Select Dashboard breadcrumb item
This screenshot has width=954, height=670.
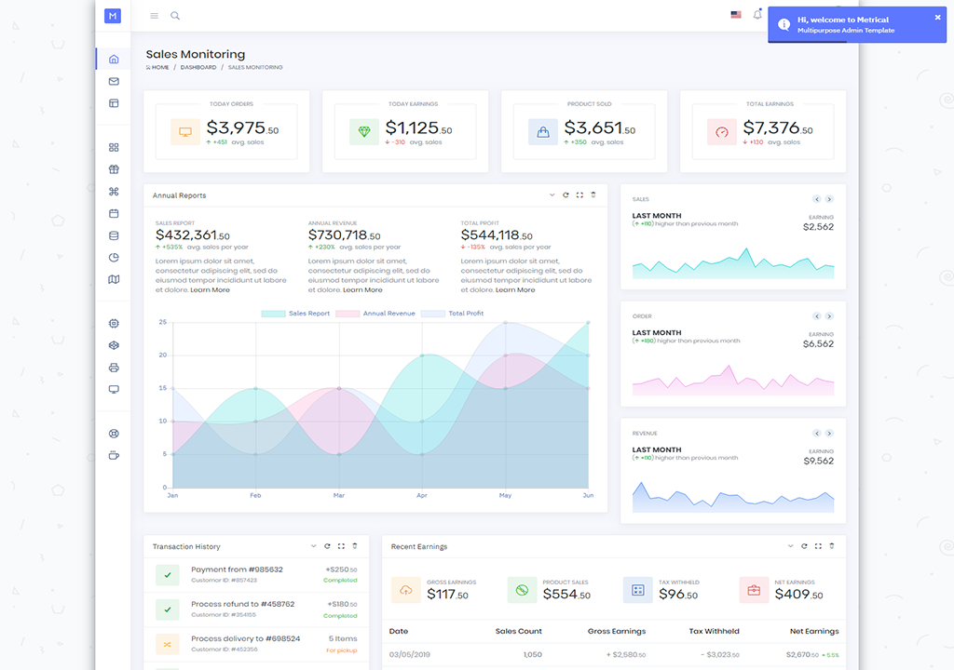pyautogui.click(x=198, y=68)
